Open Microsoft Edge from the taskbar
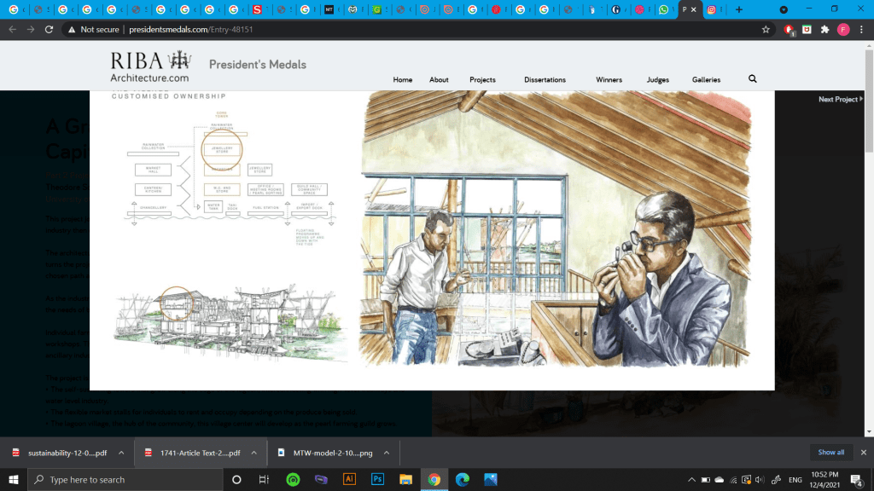 (x=462, y=479)
